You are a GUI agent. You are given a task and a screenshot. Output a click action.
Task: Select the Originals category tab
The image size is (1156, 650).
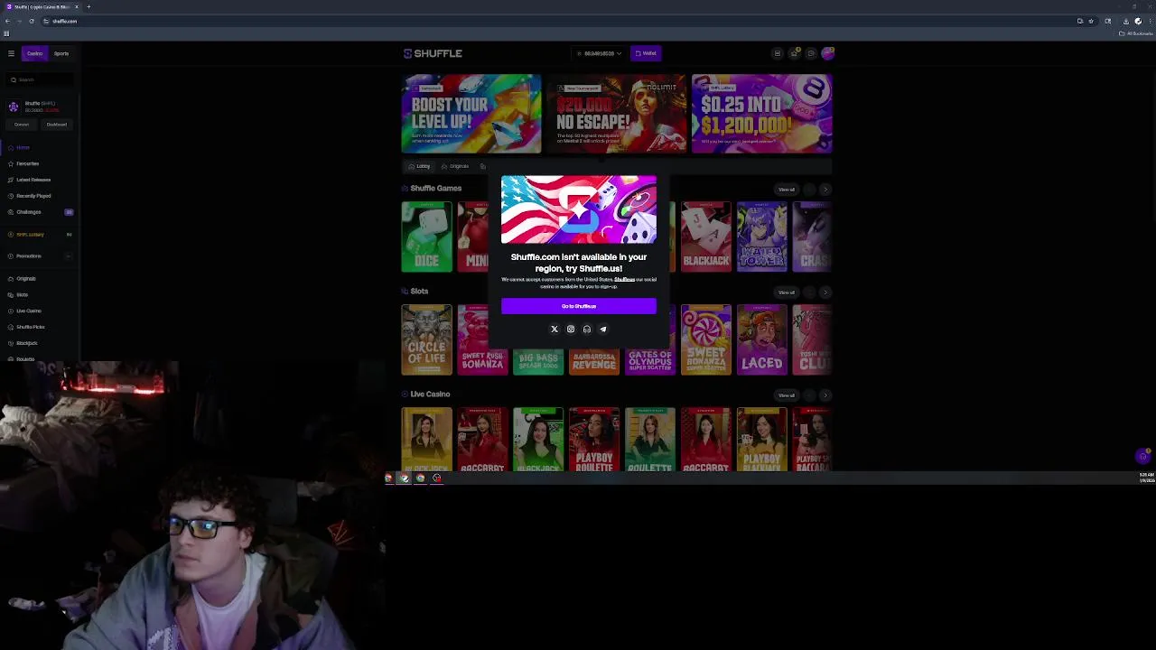[x=455, y=166]
